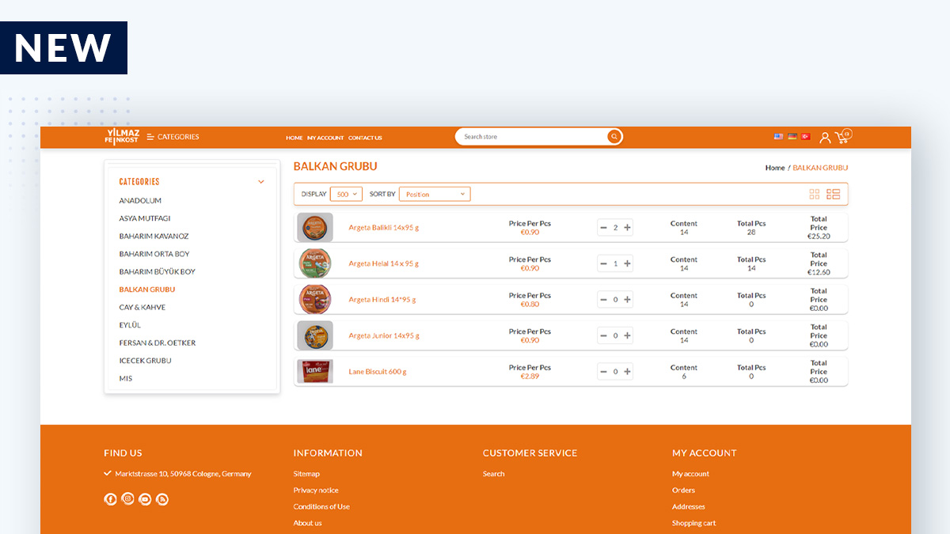Increase quantity of Argeta Helal
Image resolution: width=950 pixels, height=534 pixels.
pos(627,263)
